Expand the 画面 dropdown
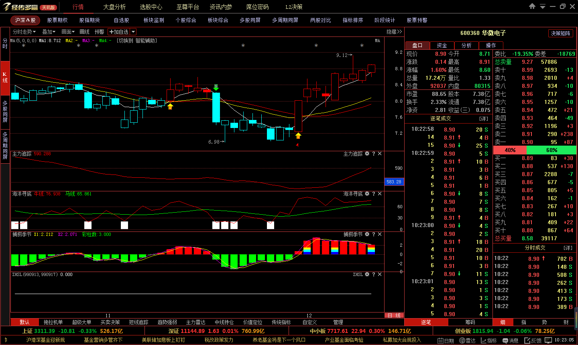 coord(68,32)
